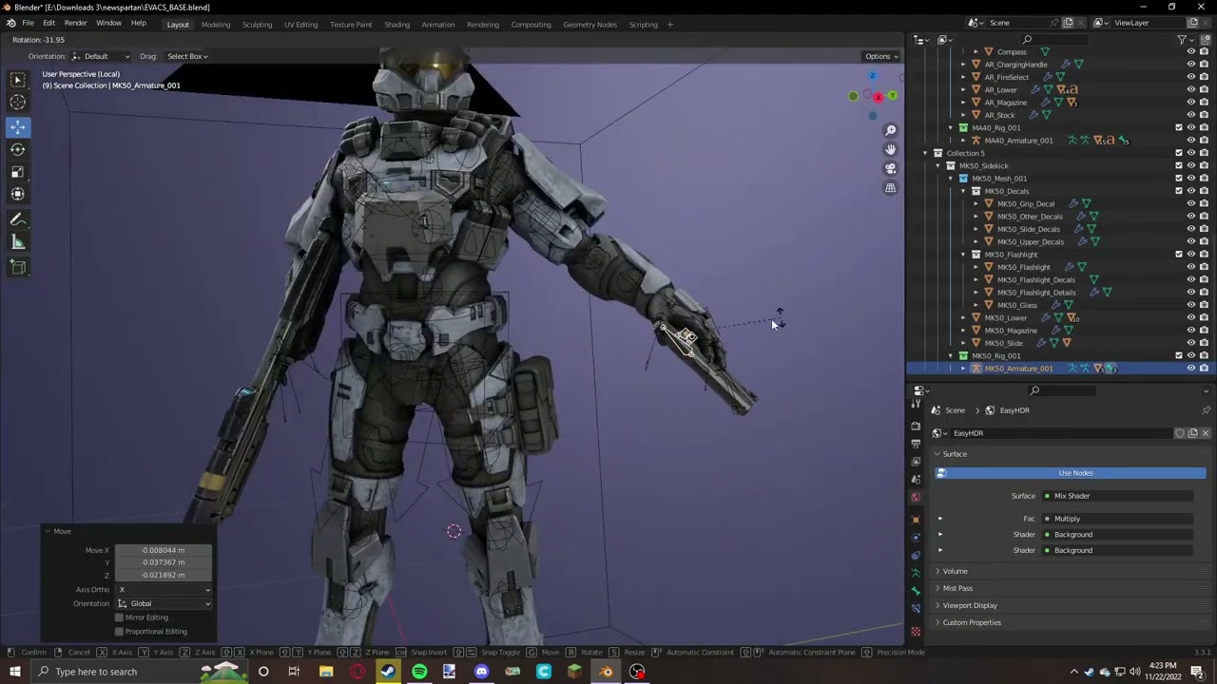The image size is (1217, 684).
Task: Switch perspective/orthographic grid icon
Action: pos(891,188)
